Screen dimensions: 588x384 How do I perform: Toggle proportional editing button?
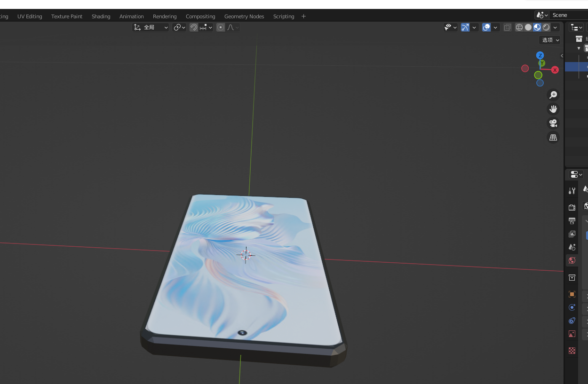click(x=221, y=27)
